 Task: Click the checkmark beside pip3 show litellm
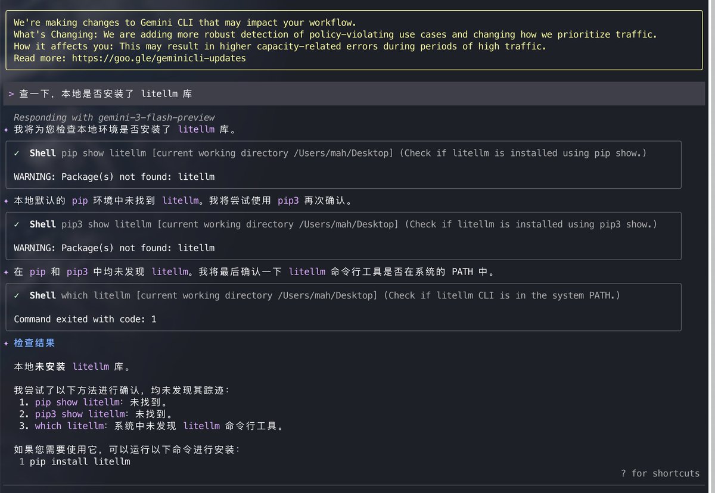coord(17,224)
